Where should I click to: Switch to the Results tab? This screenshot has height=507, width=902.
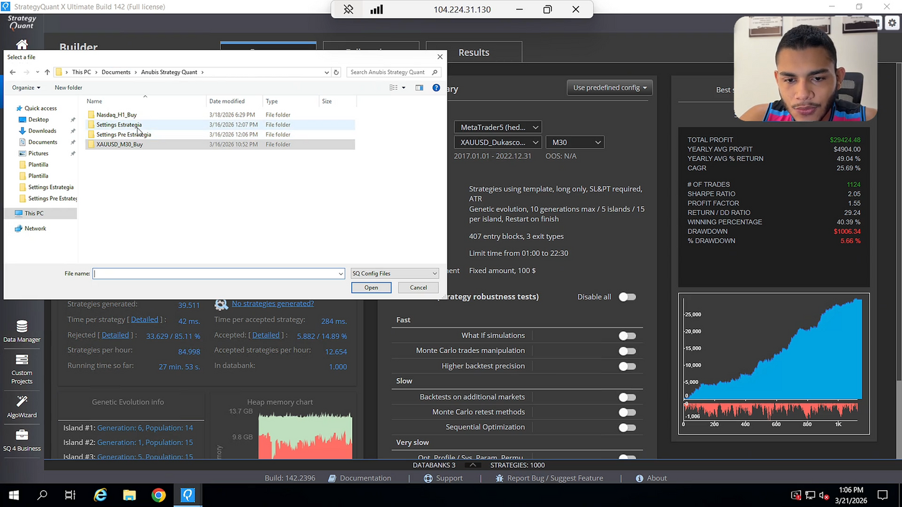(474, 52)
